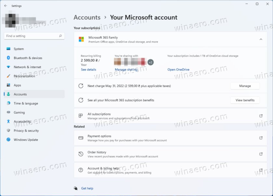Click the 2 599,00 ₴ price text

tap(89, 60)
